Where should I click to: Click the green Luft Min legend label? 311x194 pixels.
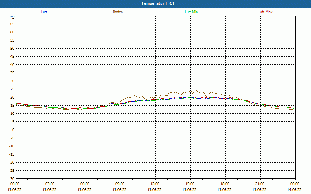(x=191, y=12)
